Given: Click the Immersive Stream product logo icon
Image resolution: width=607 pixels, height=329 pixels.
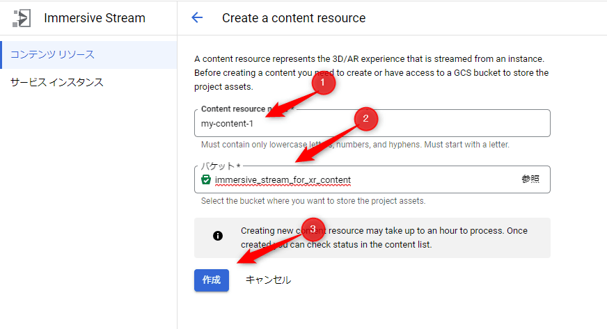Looking at the screenshot, I should coord(22,18).
